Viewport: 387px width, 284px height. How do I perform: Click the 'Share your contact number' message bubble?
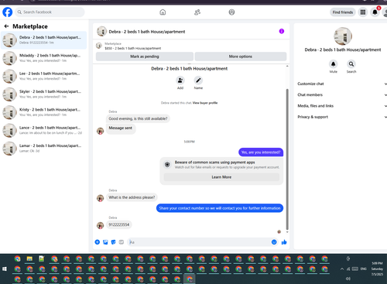coord(220,208)
